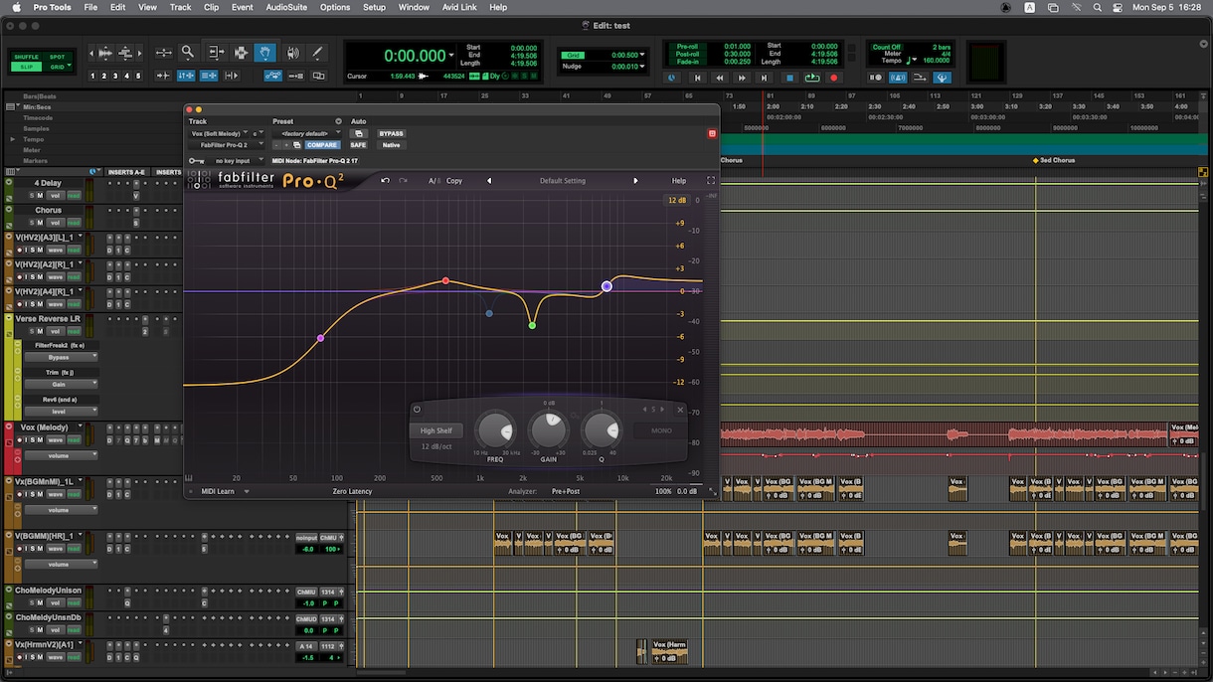Screen dimensions: 1213x682
Task: Open the no key input dropdown
Action: point(237,160)
